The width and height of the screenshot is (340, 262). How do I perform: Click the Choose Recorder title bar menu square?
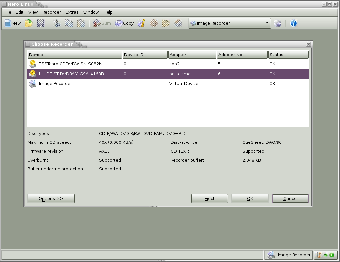point(28,44)
